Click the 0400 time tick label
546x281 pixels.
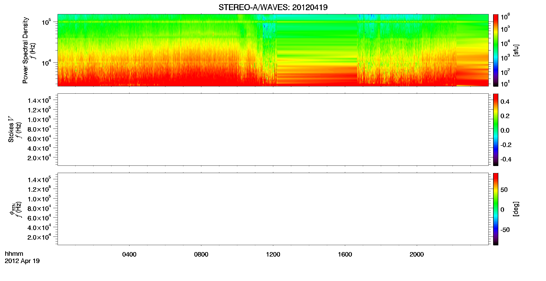[x=129, y=254]
